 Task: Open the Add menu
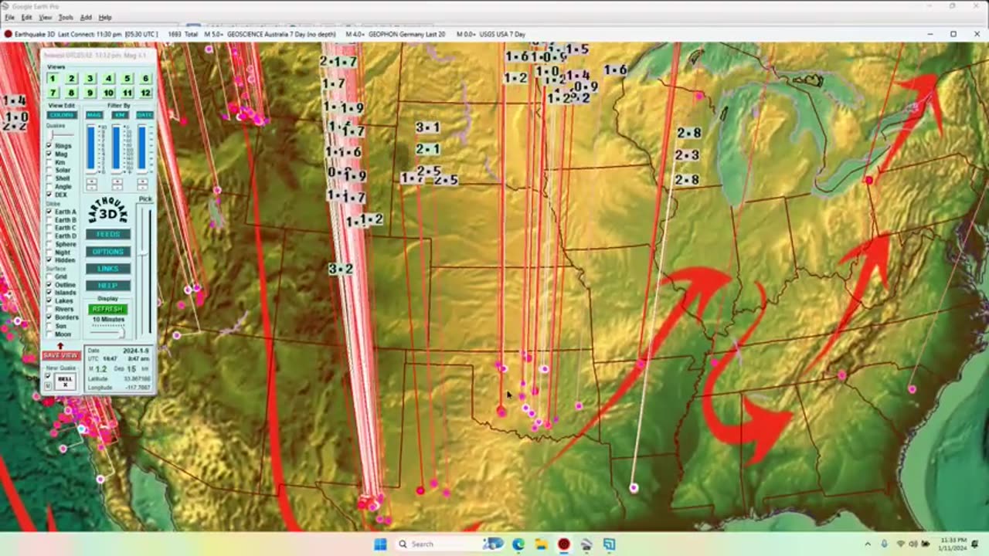click(86, 17)
